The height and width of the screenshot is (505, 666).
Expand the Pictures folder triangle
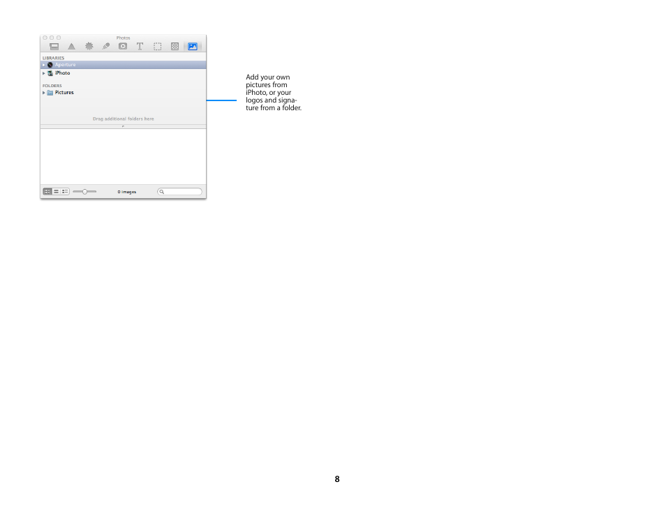[x=44, y=93]
